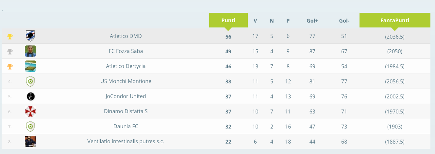Click the Gol- column header
The height and width of the screenshot is (154, 435).
point(344,21)
